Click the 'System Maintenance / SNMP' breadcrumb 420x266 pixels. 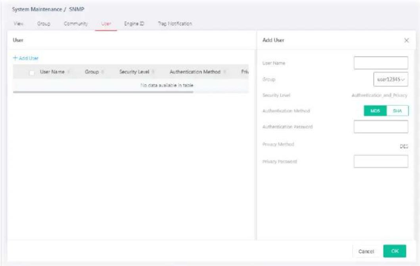pyautogui.click(x=48, y=10)
